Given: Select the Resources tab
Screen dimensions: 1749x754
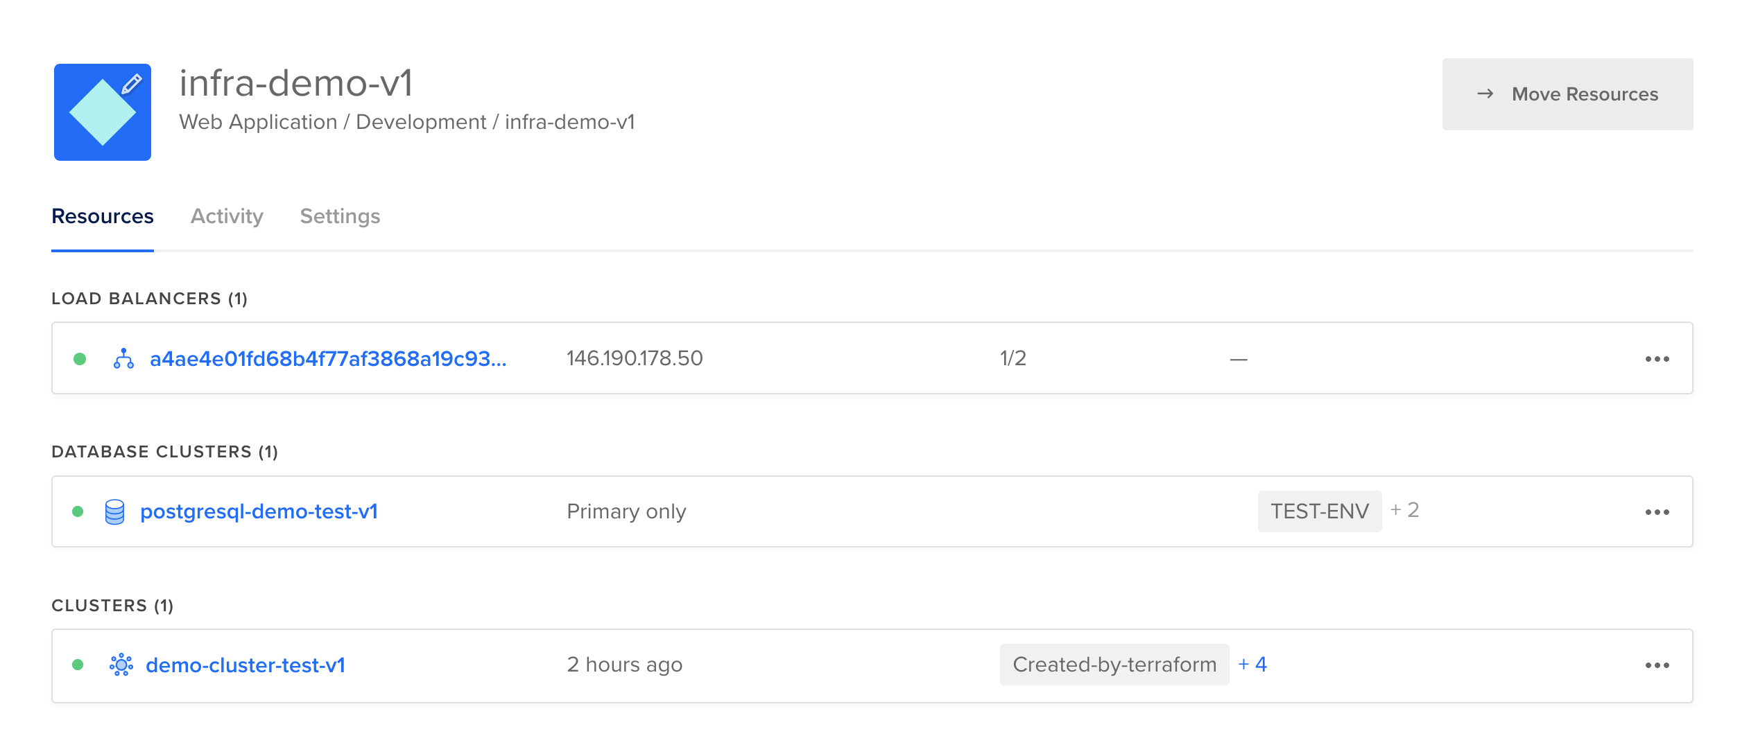Looking at the screenshot, I should pyautogui.click(x=103, y=216).
